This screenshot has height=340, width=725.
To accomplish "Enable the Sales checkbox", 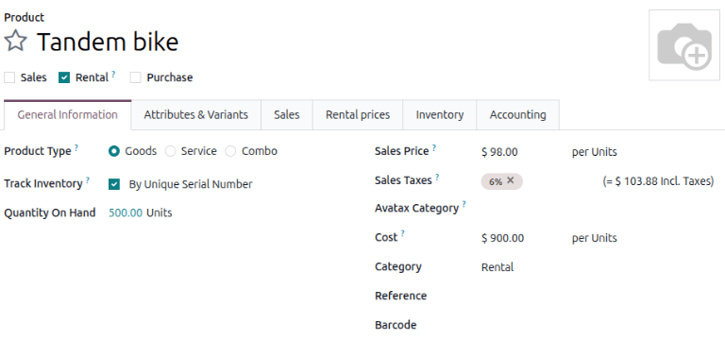I will coord(9,77).
